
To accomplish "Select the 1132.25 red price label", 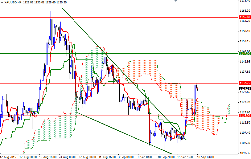I will tap(245, 83).
